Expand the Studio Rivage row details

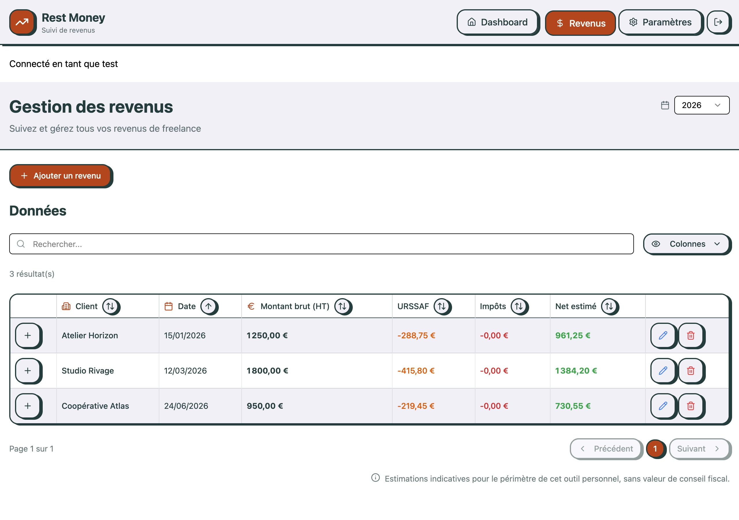coord(28,371)
